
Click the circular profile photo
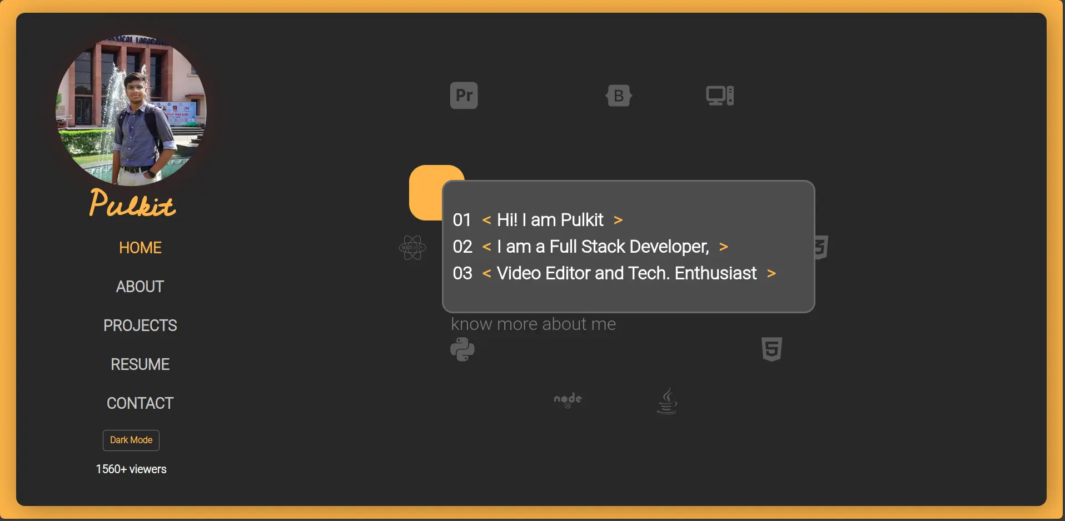click(131, 110)
